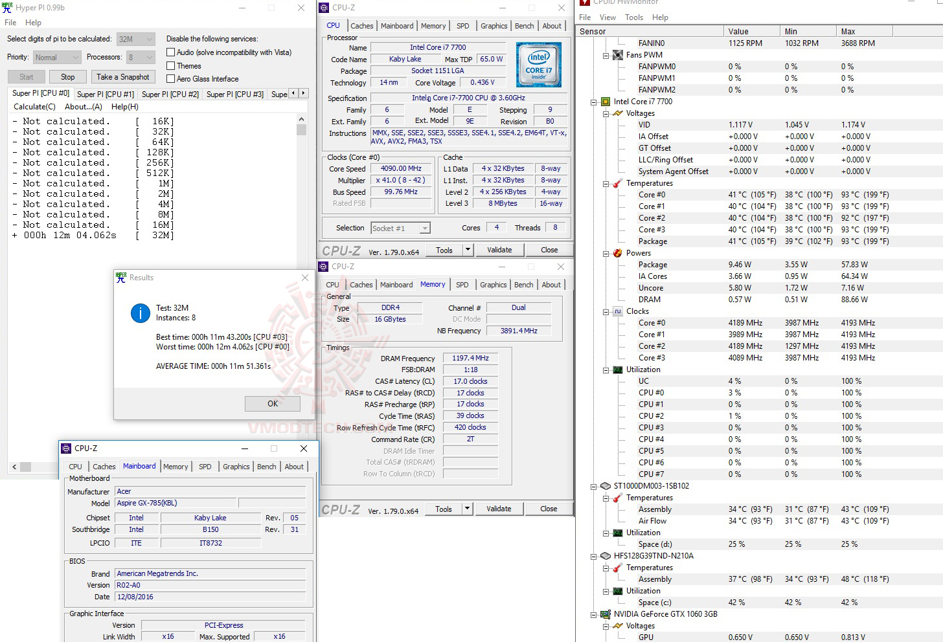Click the blue info icon in Results dialog

coord(141,313)
